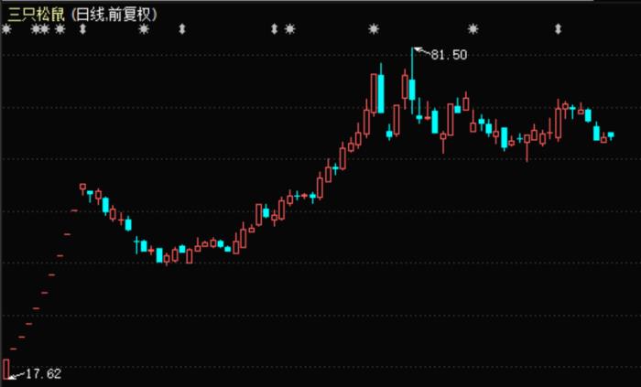Image resolution: width=641 pixels, height=387 pixels.
Task: Select the candlestick at the 81.50 peak
Action: [412, 87]
